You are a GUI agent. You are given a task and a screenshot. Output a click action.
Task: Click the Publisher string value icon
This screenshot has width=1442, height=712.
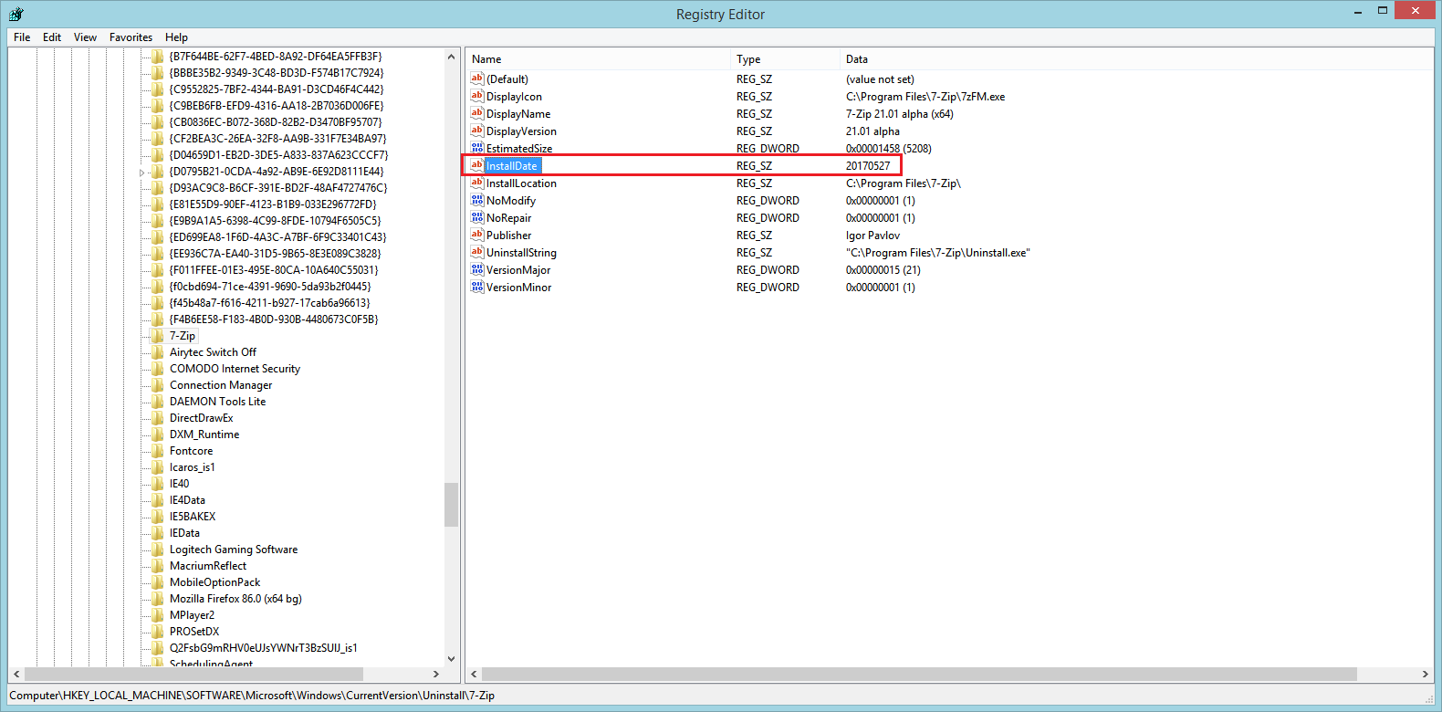click(476, 235)
